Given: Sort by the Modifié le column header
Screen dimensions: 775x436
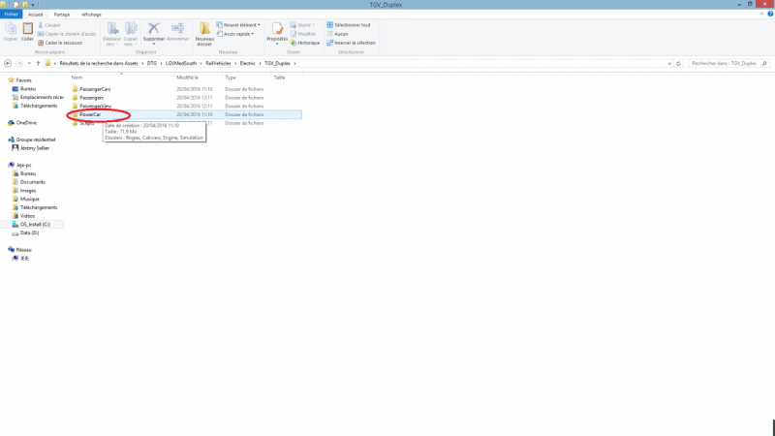Looking at the screenshot, I should [x=187, y=78].
